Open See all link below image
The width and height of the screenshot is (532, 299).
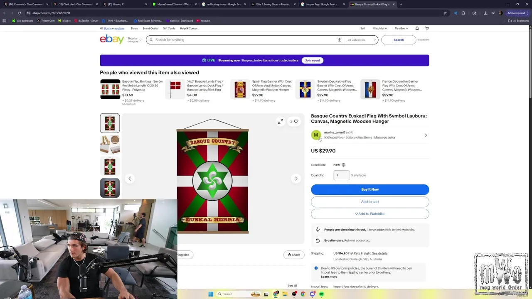click(x=292, y=286)
